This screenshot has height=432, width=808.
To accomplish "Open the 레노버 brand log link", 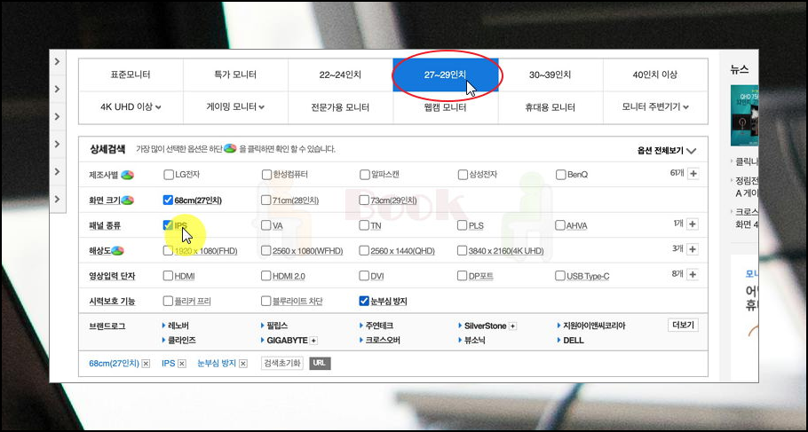I will (178, 326).
